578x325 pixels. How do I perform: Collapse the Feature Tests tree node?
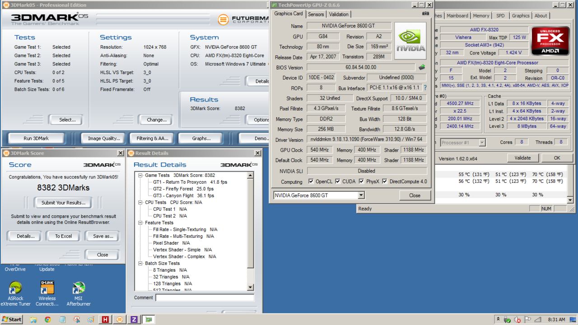pos(140,223)
